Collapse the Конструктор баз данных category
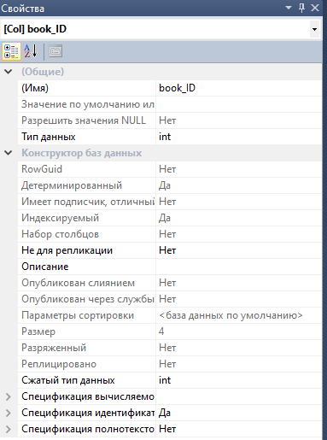Image resolution: width=327 pixels, height=440 pixels. pyautogui.click(x=9, y=153)
